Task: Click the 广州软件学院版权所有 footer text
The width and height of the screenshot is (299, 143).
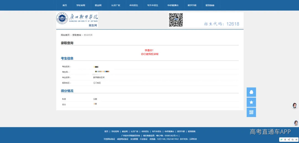Action: pos(131,136)
